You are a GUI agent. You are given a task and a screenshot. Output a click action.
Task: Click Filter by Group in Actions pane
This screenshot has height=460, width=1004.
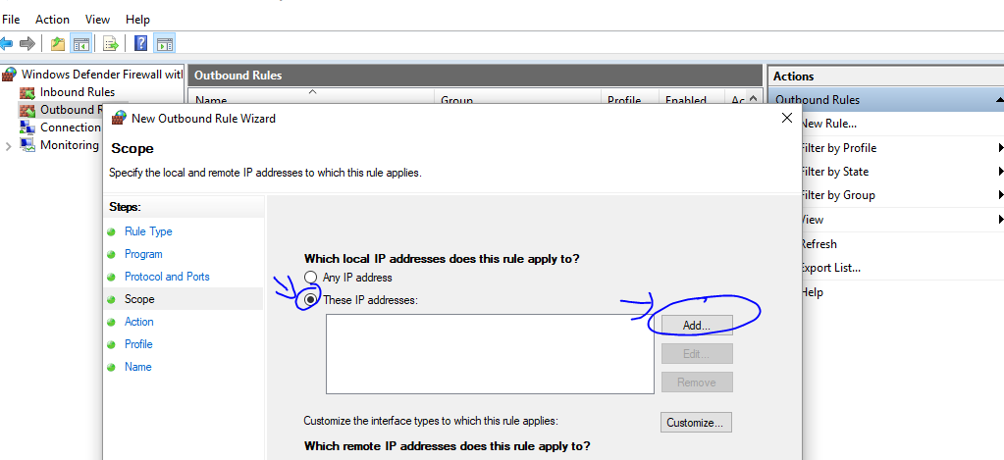pos(838,195)
